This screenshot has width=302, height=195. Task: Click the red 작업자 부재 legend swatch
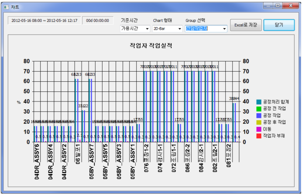259,136
